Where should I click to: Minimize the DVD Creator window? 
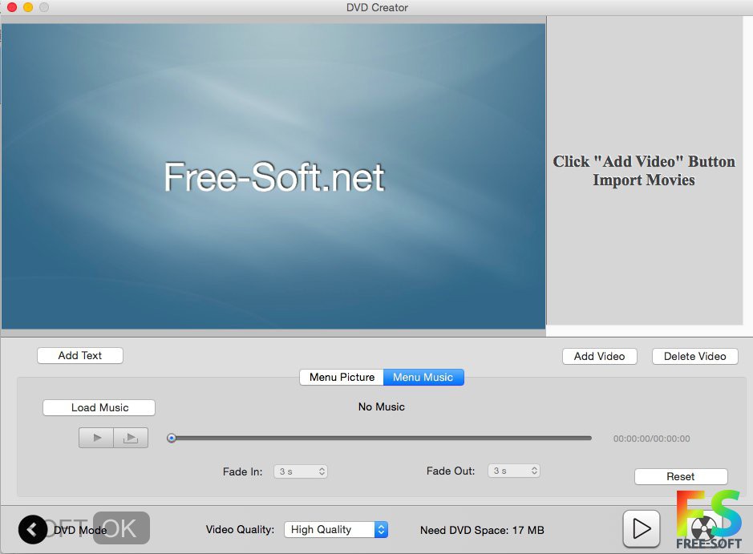[x=28, y=7]
